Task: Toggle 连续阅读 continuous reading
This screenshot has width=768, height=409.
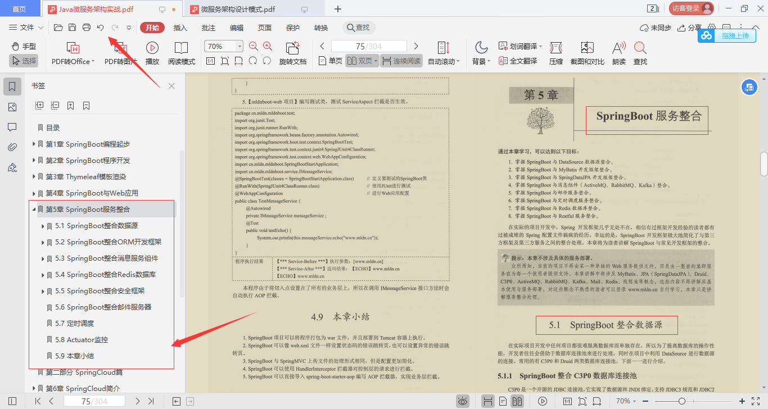Action: [401, 61]
